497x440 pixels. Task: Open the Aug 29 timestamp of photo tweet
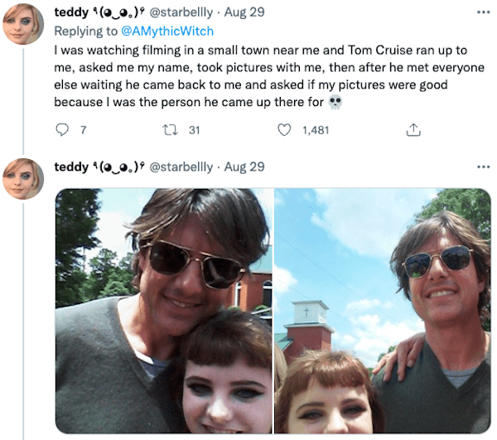(244, 167)
